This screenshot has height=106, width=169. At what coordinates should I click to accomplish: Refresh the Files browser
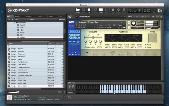tap(9, 19)
